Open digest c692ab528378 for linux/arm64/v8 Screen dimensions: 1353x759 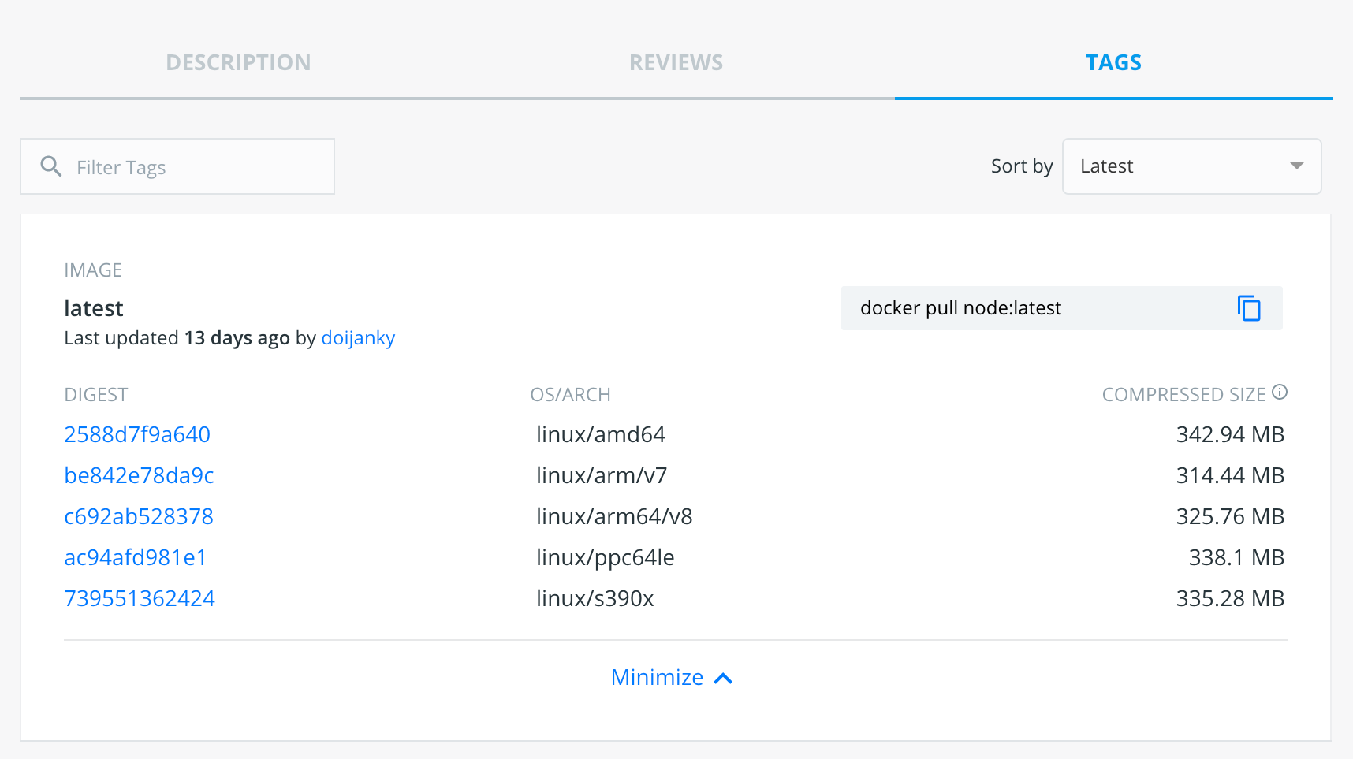[139, 516]
